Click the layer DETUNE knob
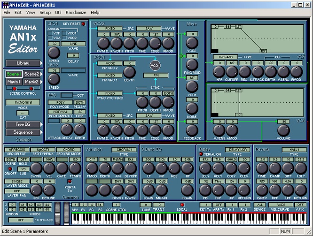The height and width of the screenshot is (236, 313). pos(49,190)
